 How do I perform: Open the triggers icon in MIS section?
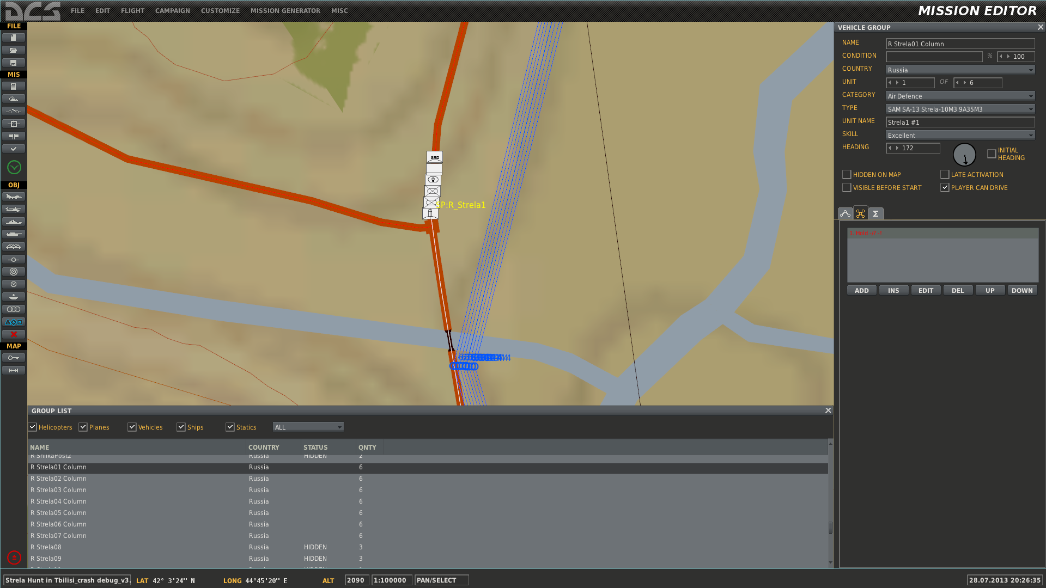pyautogui.click(x=14, y=111)
